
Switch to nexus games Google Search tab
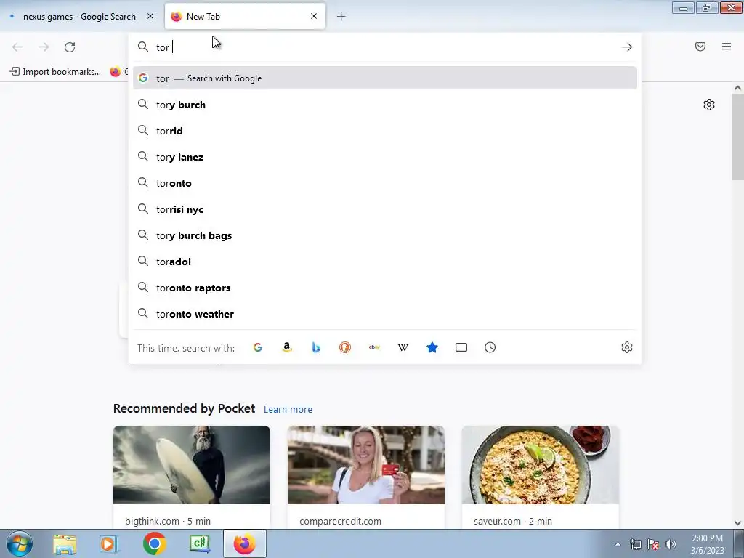(81, 17)
